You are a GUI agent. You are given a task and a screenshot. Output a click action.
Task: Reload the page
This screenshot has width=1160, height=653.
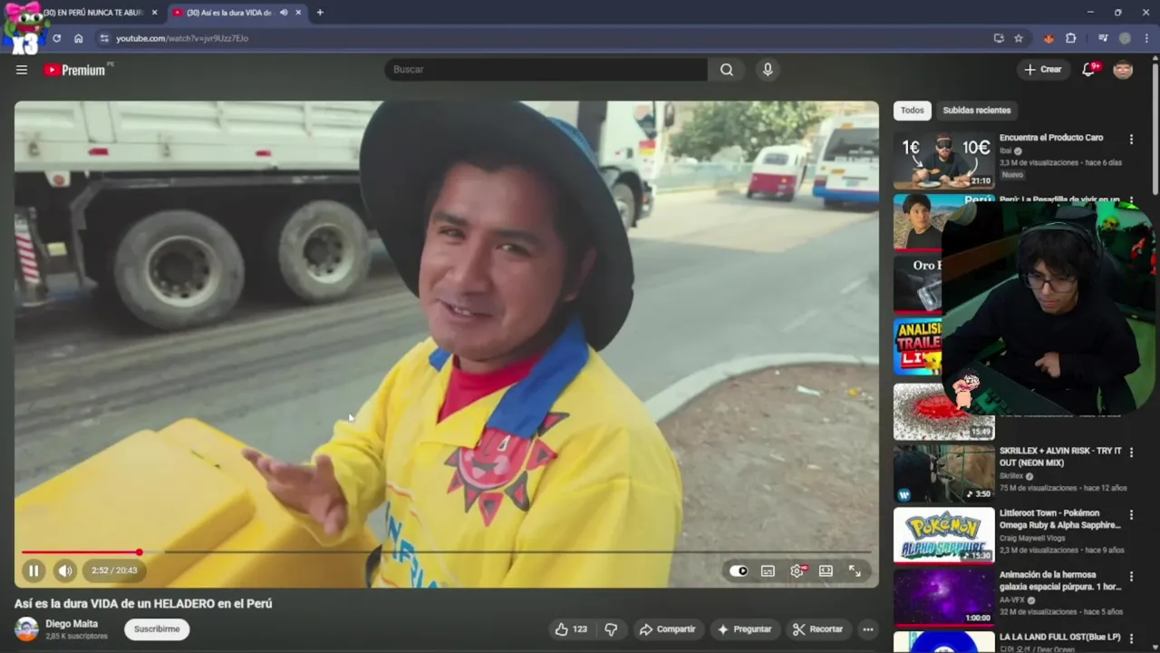pyautogui.click(x=56, y=38)
